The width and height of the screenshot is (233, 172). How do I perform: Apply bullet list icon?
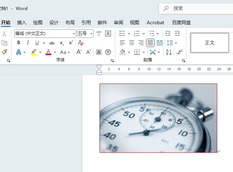coord(122,34)
